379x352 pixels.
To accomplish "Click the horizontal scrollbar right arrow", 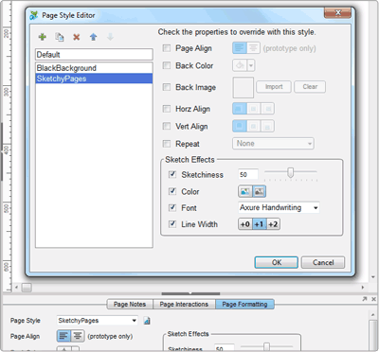I will click(x=363, y=288).
